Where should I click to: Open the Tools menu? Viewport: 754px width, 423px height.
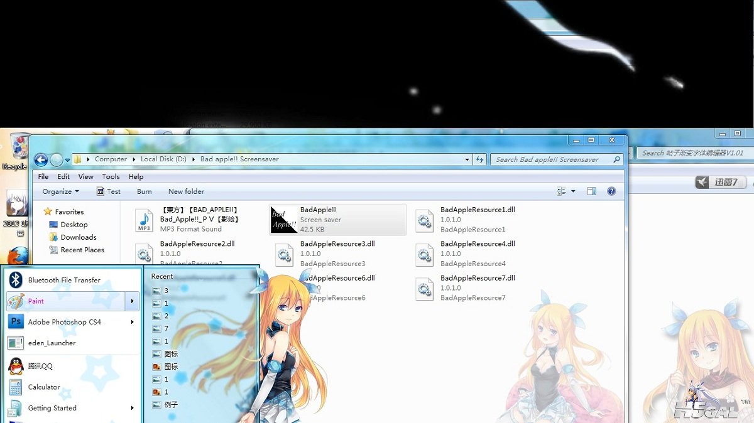(x=111, y=177)
